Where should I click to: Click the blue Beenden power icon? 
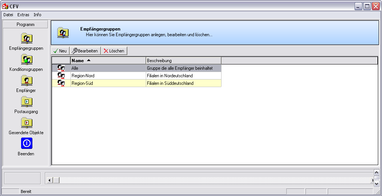coord(26,144)
